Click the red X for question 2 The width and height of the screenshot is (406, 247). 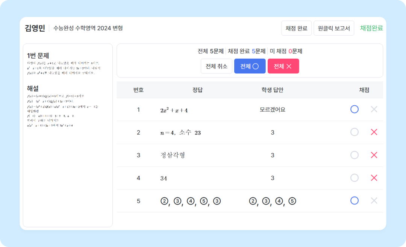tap(374, 132)
